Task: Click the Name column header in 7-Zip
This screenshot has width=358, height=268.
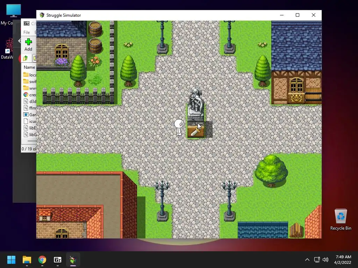Action: 29,67
